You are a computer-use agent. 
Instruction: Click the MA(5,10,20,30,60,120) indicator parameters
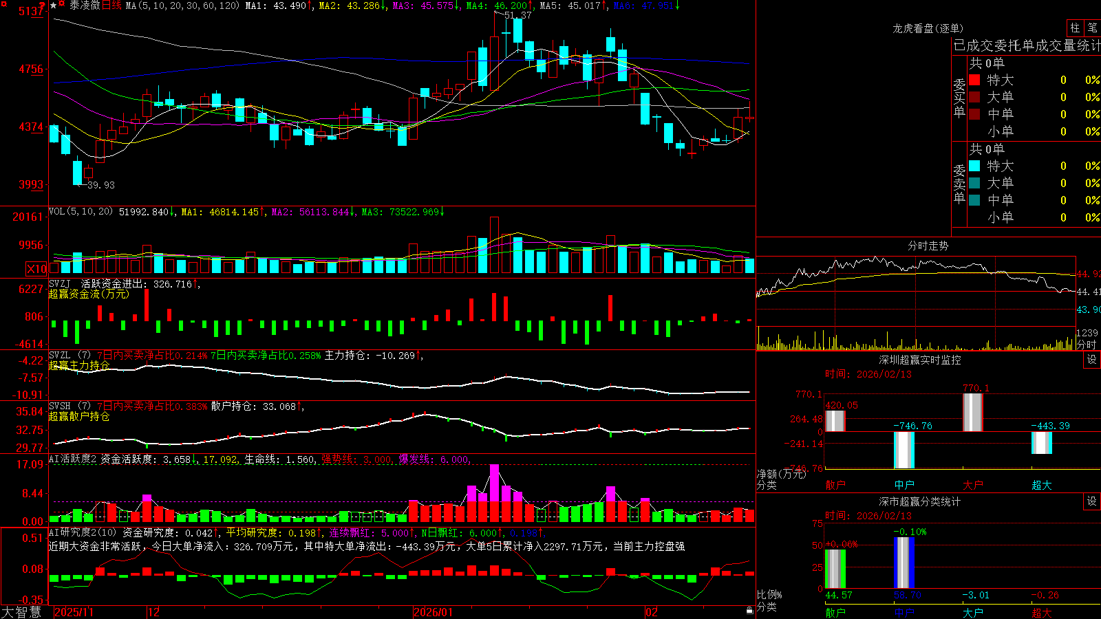[182, 6]
